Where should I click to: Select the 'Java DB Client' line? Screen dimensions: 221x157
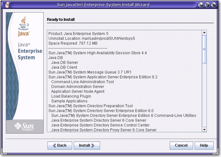click(64, 67)
